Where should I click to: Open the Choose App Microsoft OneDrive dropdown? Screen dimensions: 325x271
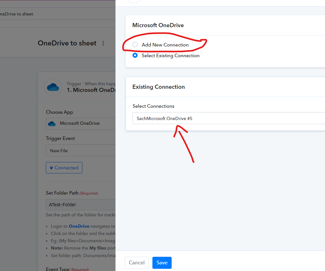click(x=81, y=123)
